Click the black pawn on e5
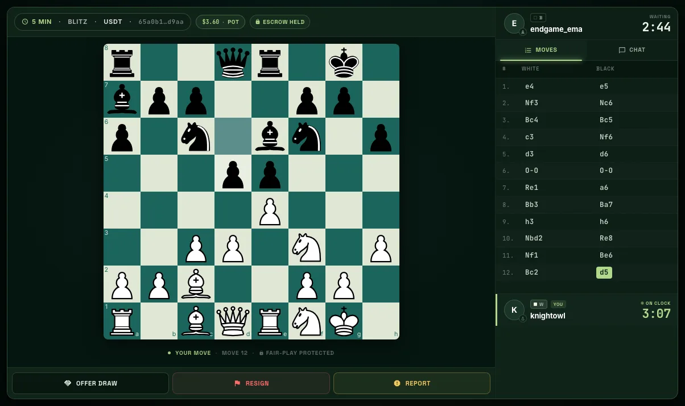The height and width of the screenshot is (406, 685). coord(270,173)
